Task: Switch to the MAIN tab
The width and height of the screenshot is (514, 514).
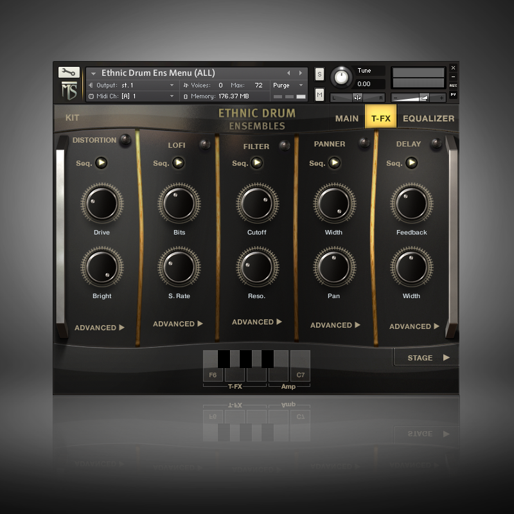Action: click(347, 118)
